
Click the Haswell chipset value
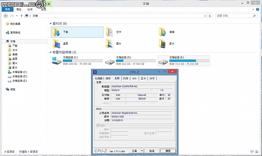142,95
